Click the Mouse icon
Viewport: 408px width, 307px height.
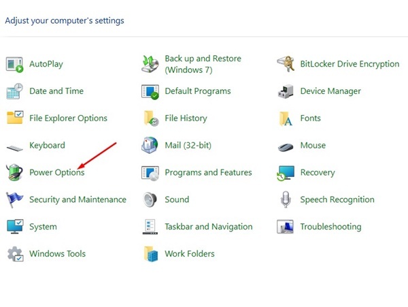286,147
